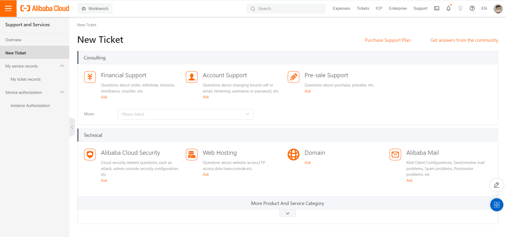
Task: Open the Tickets menu
Action: pos(363,8)
